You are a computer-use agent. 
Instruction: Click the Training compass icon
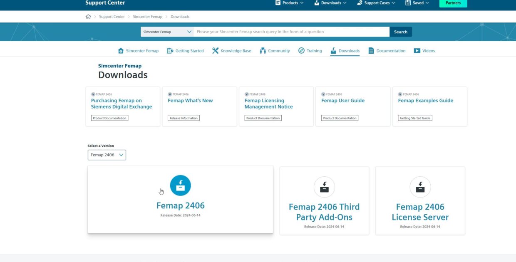[301, 51]
